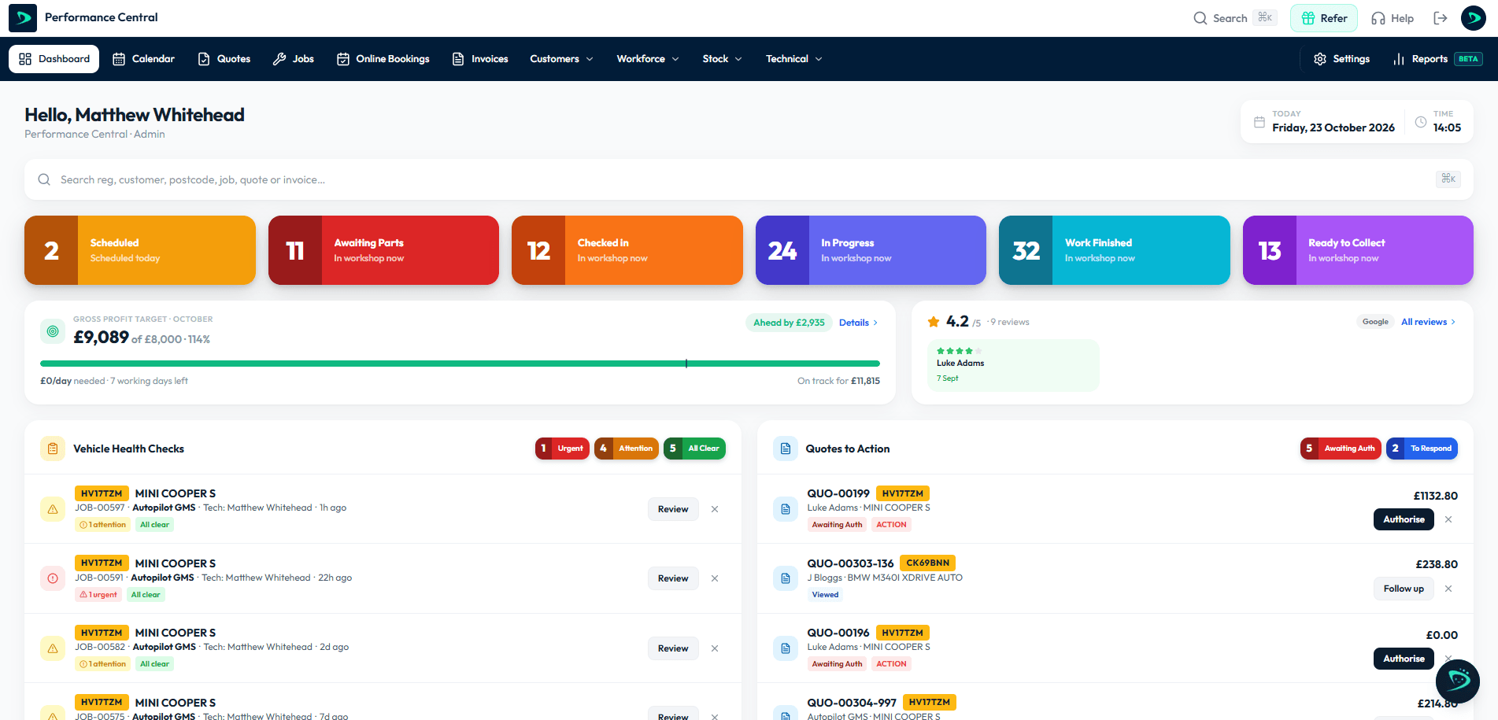This screenshot has width=1498, height=720.
Task: Open the floating chat assistant icon
Action: pos(1458,681)
